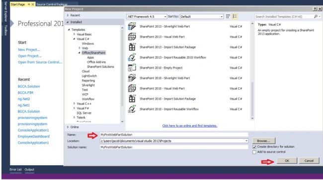Select SharePoint 2010 Import Solution Package icon
Screen dimensions: 323x180
[x=132, y=99]
